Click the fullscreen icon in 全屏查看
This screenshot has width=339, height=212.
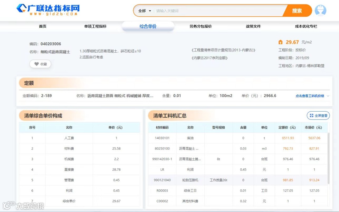[312, 115]
